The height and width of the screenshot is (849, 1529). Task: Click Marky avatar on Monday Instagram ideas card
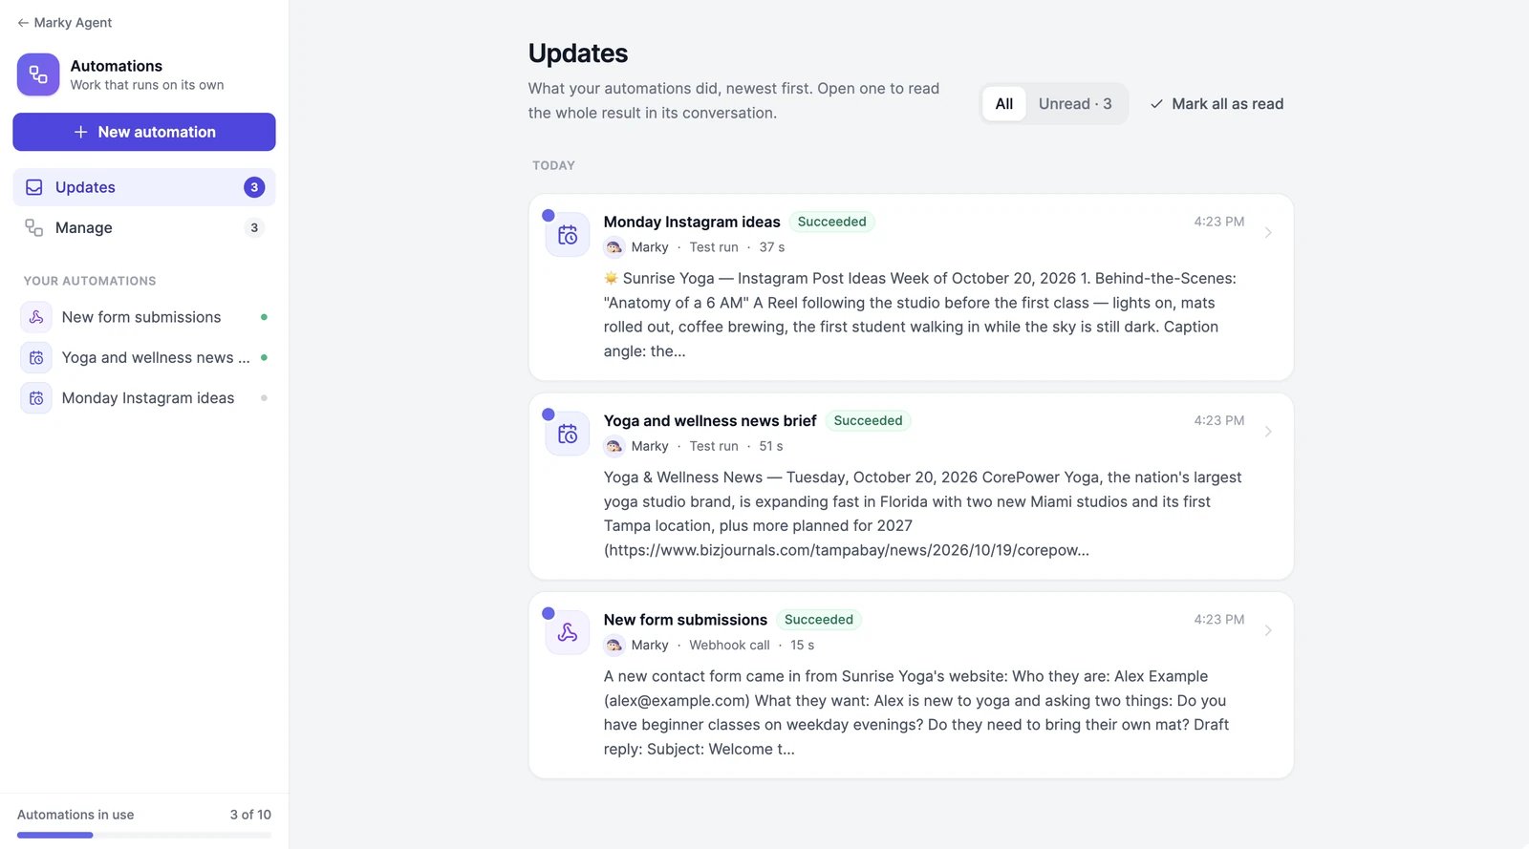614,247
